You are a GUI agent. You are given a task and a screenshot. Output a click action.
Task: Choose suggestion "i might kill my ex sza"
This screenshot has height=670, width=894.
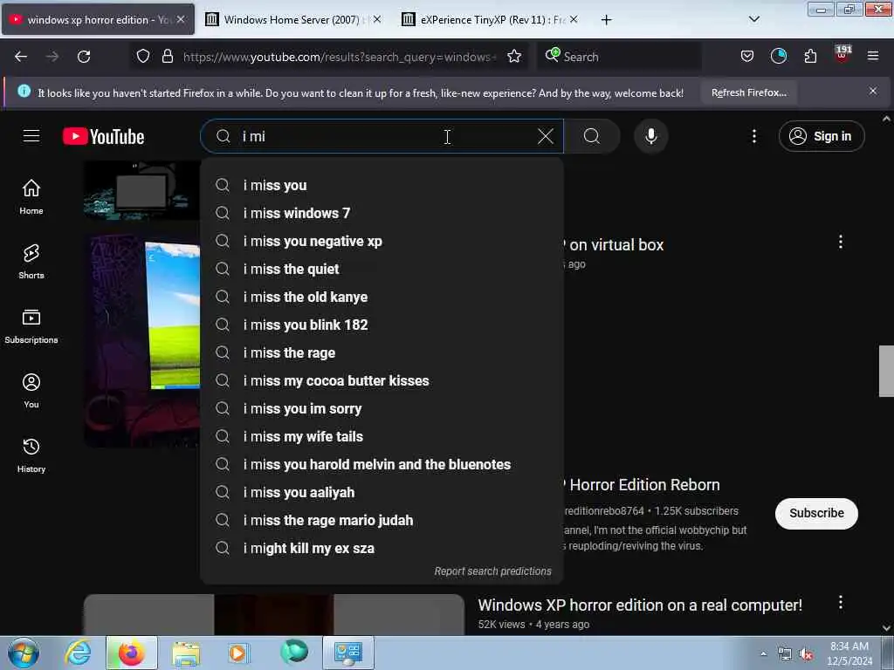(x=382, y=548)
